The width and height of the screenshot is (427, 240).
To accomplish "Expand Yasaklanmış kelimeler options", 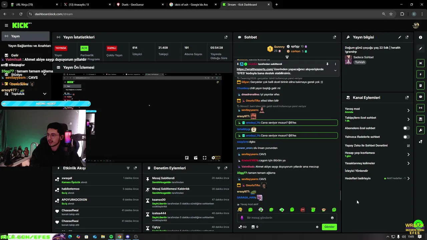I will (408, 163).
